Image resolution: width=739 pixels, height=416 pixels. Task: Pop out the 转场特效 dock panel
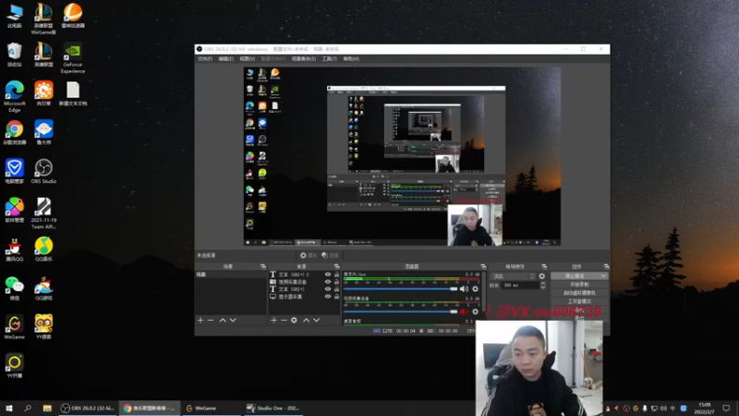click(x=544, y=266)
